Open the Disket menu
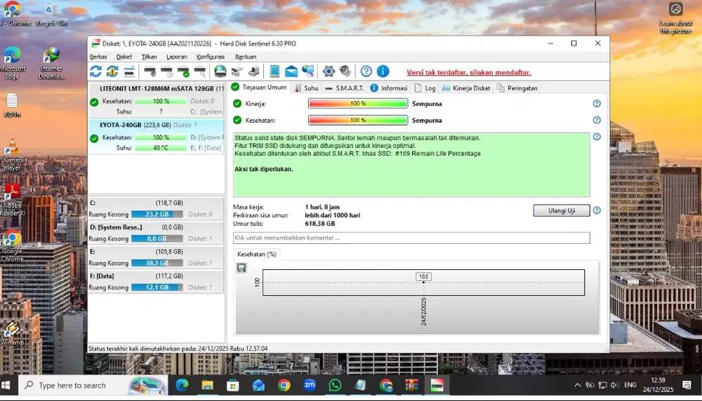 click(x=124, y=57)
